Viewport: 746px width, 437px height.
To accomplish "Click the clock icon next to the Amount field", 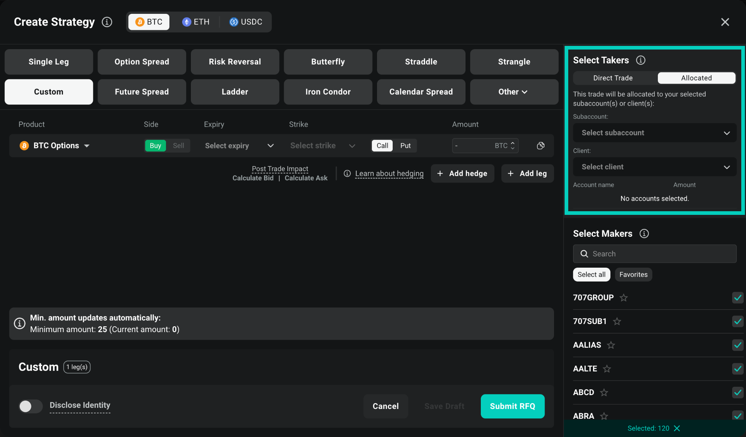I will pos(540,145).
